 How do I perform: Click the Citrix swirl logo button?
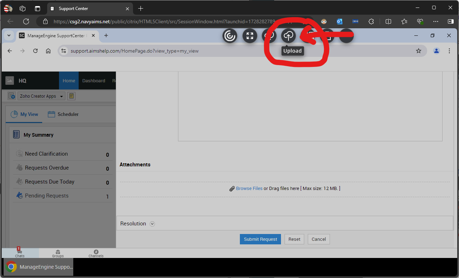[x=229, y=35]
